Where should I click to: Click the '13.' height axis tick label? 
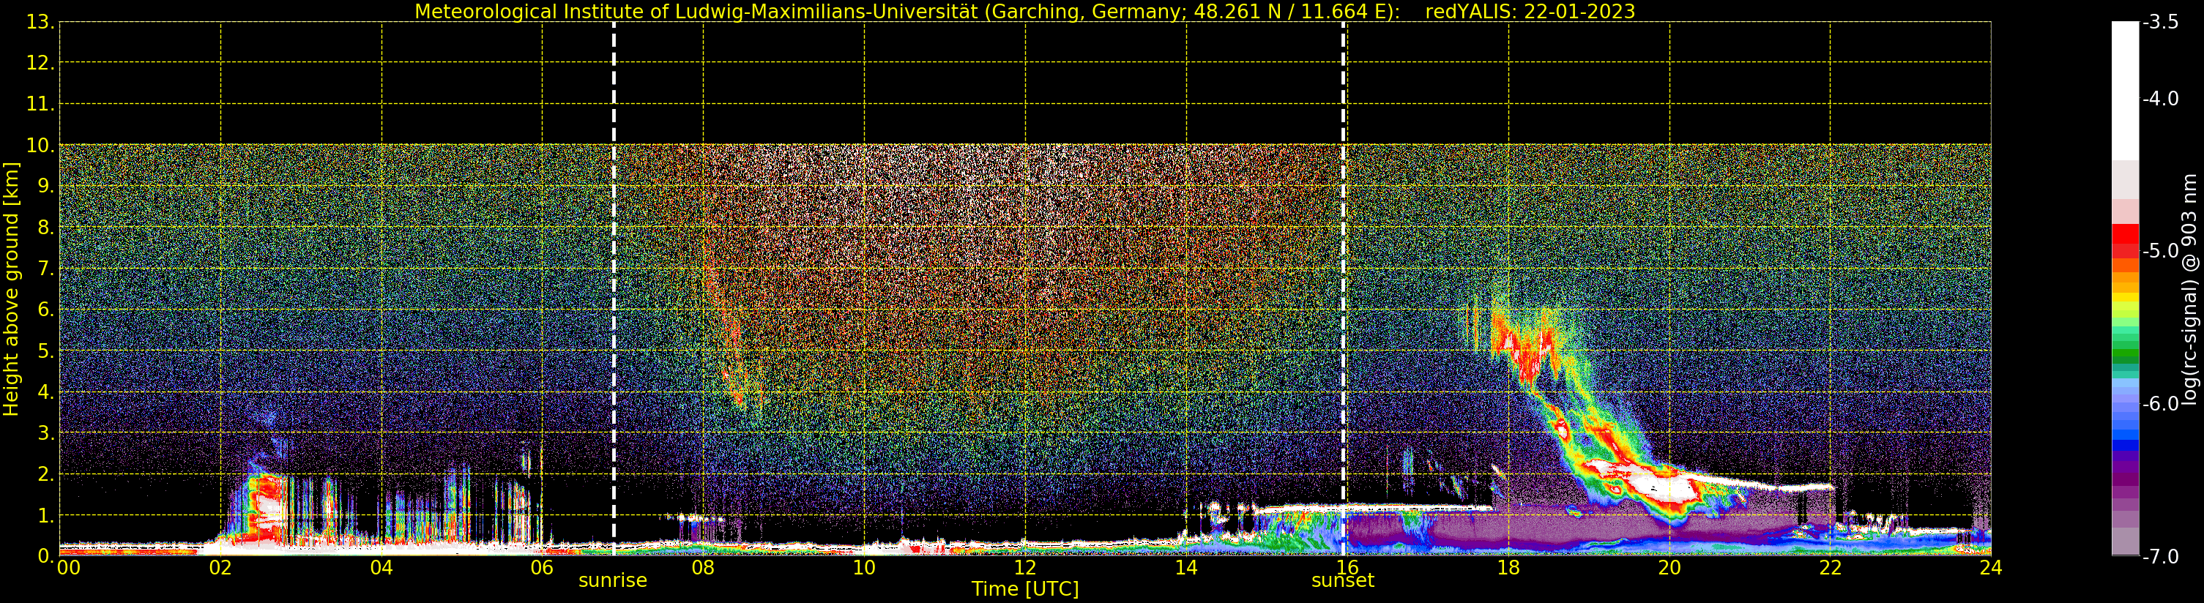[x=40, y=22]
